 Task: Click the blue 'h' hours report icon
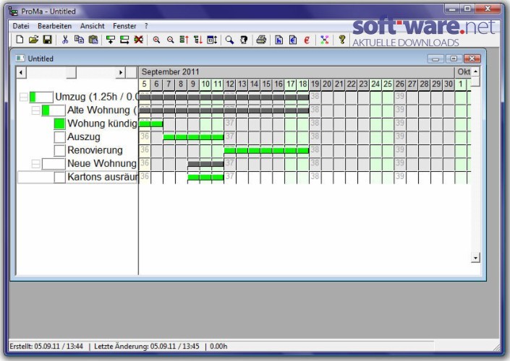279,40
